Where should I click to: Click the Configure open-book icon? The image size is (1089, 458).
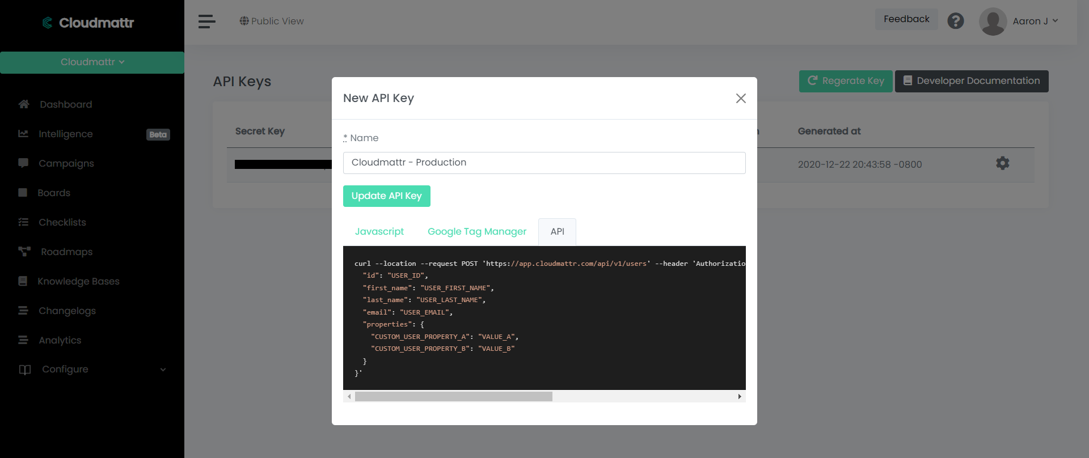pyautogui.click(x=25, y=370)
